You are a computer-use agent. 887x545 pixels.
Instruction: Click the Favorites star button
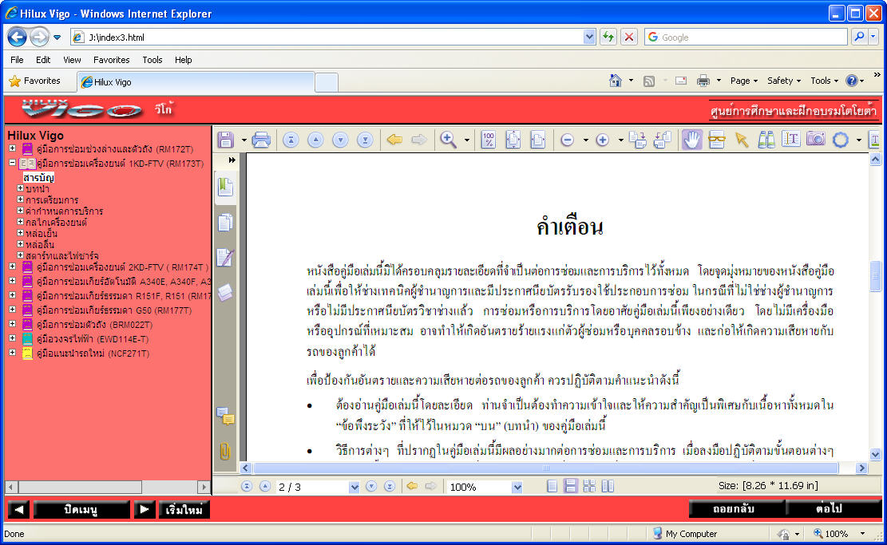pos(34,81)
